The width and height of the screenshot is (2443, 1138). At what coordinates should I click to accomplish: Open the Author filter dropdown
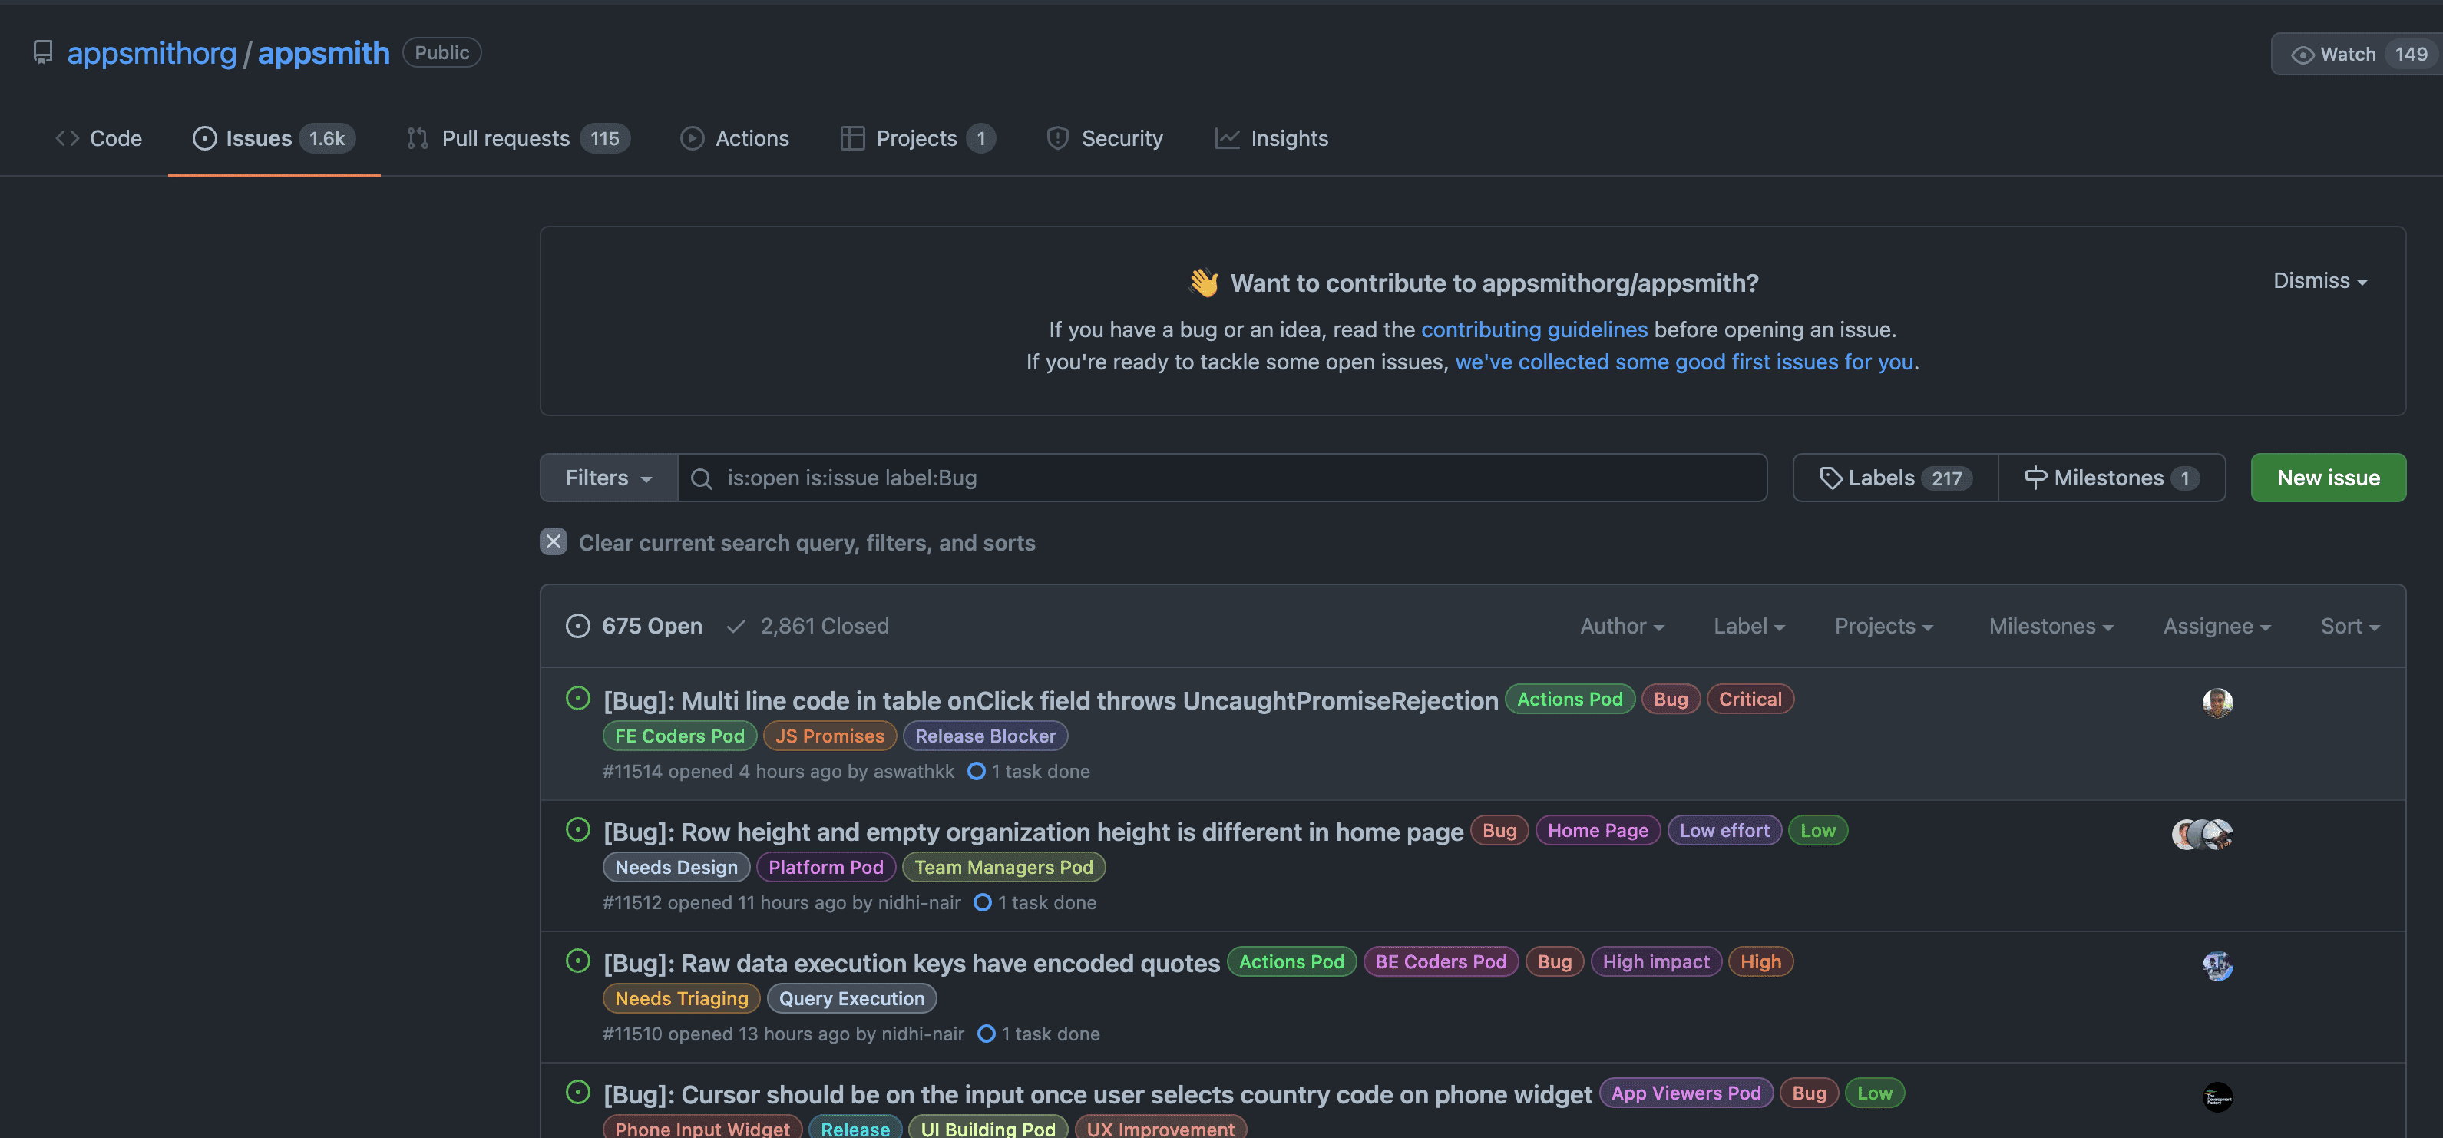1622,626
